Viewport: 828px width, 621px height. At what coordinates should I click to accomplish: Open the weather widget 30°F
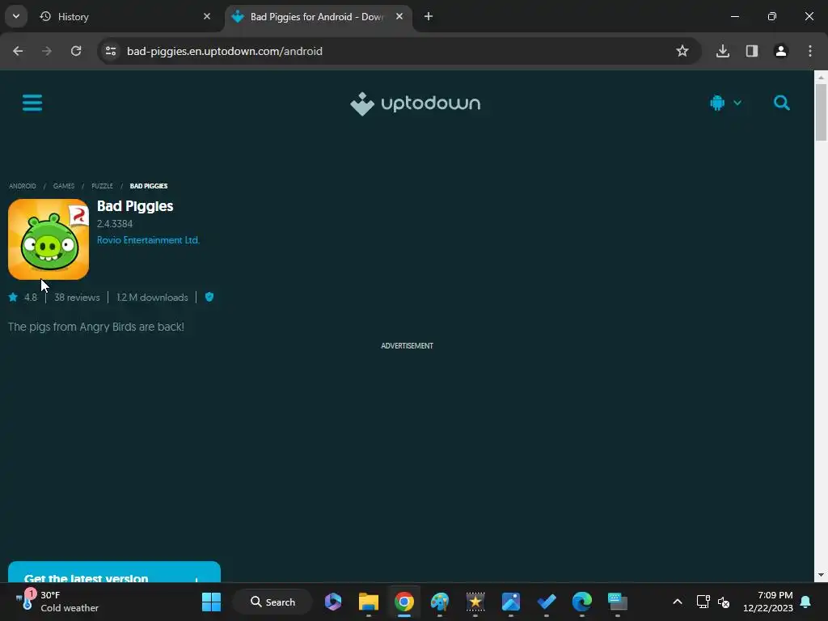pos(58,602)
